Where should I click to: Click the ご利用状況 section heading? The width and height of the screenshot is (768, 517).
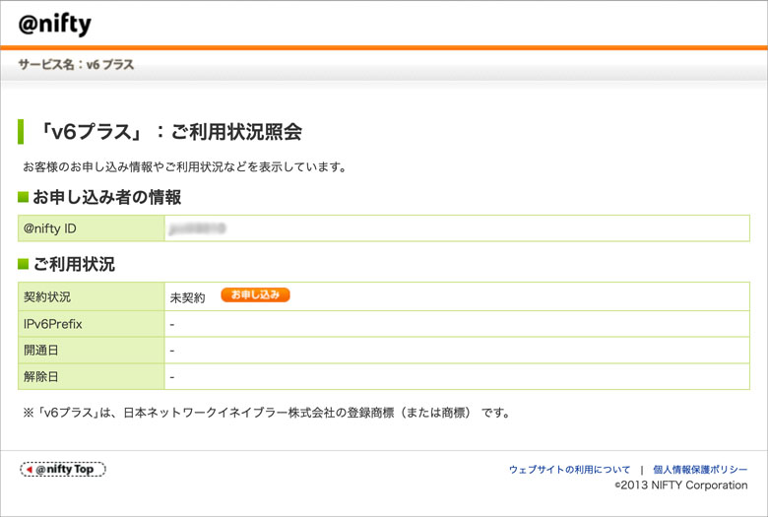point(74,264)
